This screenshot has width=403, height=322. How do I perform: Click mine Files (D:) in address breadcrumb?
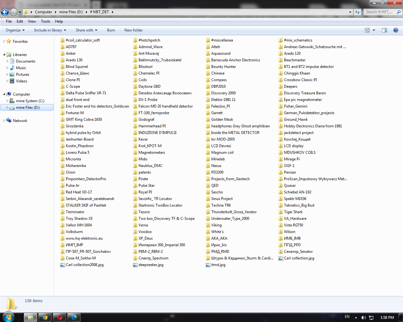click(71, 12)
